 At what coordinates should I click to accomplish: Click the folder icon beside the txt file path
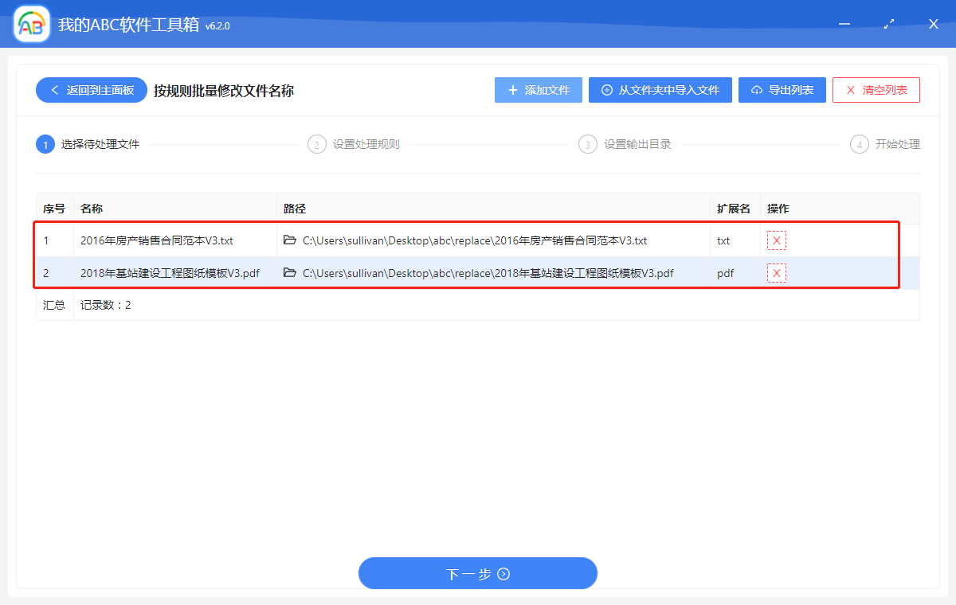(289, 240)
